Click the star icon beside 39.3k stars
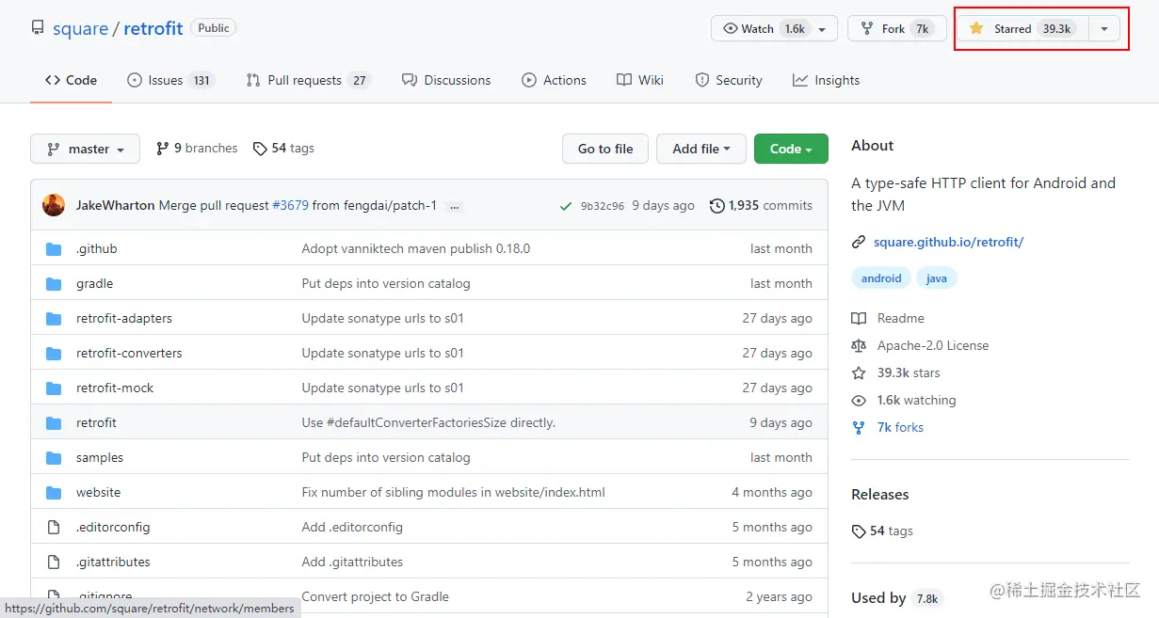Image resolution: width=1159 pixels, height=618 pixels. [x=859, y=372]
